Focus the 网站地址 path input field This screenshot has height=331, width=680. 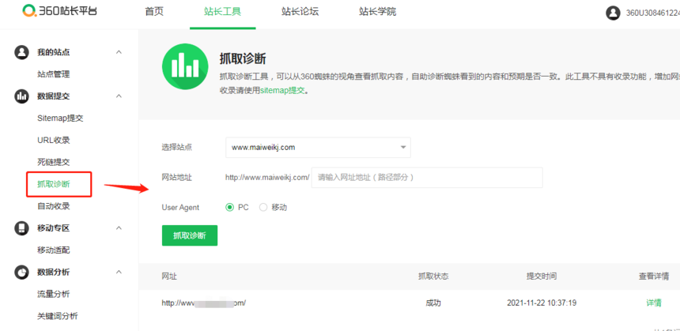point(427,178)
